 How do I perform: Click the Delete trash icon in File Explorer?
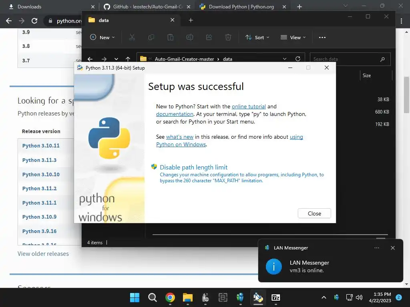click(228, 37)
